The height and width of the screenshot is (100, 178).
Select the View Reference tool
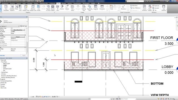point(135,8)
